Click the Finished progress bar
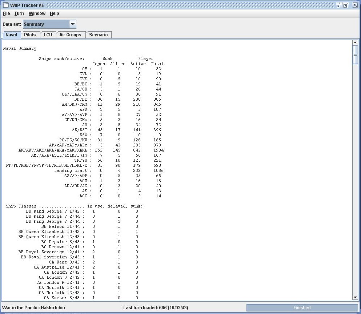Screen dimensions: 361x314 point(302,308)
